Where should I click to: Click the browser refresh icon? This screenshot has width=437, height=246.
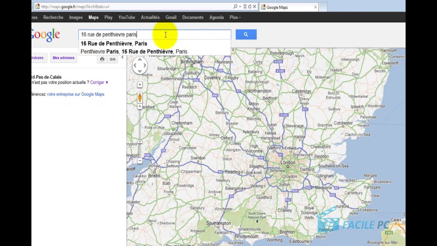point(250,6)
